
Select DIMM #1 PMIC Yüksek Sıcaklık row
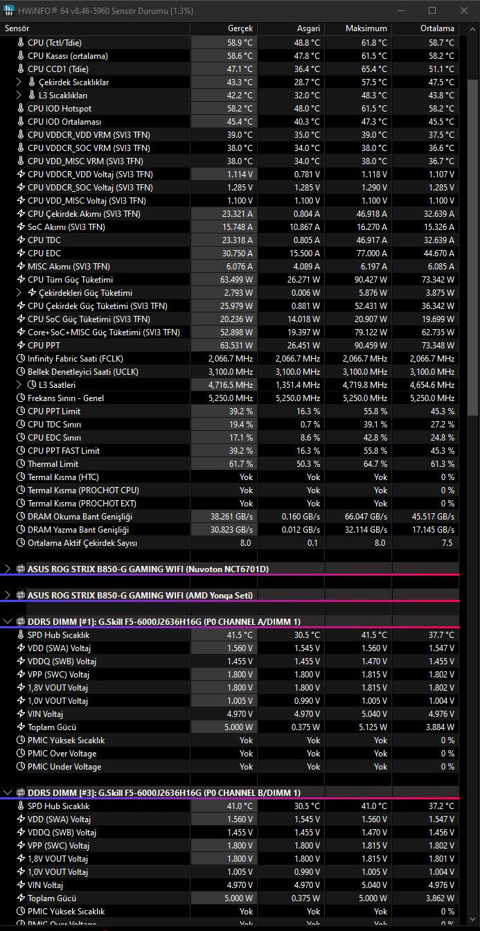[229, 740]
